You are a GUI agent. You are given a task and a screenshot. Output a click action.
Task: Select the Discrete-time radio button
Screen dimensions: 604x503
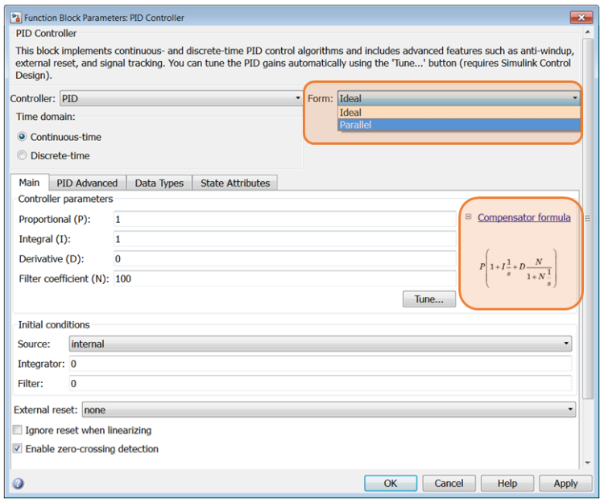tap(22, 155)
